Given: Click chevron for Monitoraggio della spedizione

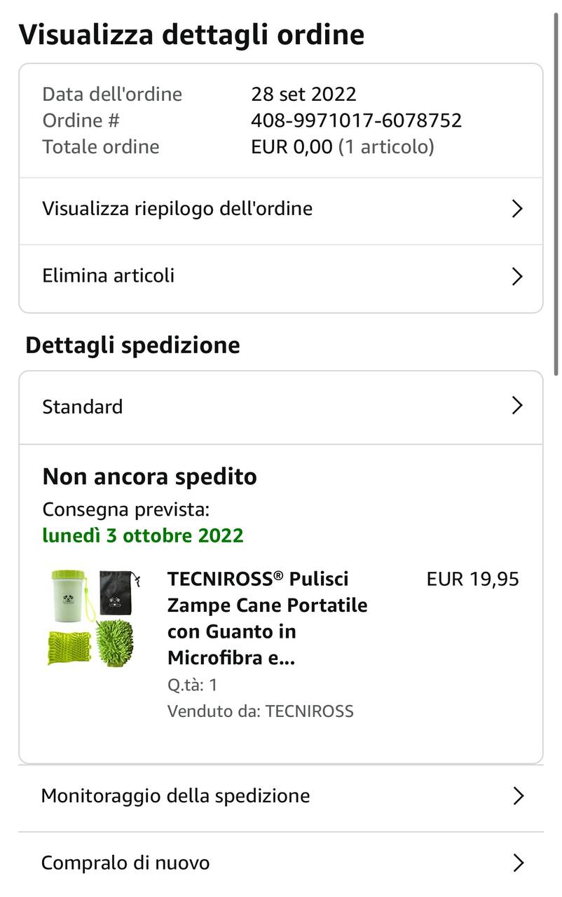Looking at the screenshot, I should (518, 796).
